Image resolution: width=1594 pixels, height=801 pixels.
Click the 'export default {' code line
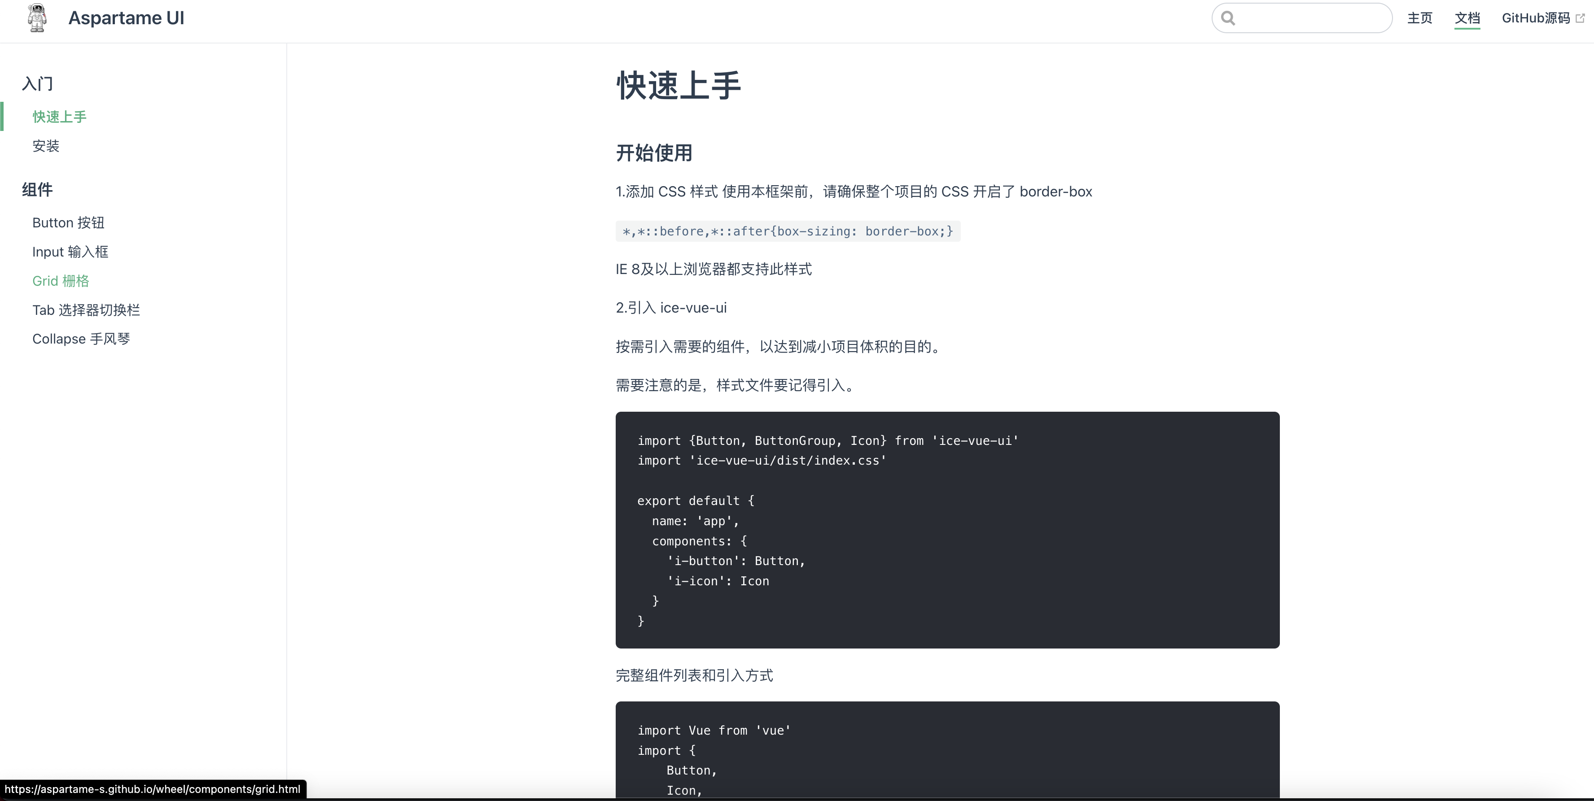click(696, 501)
